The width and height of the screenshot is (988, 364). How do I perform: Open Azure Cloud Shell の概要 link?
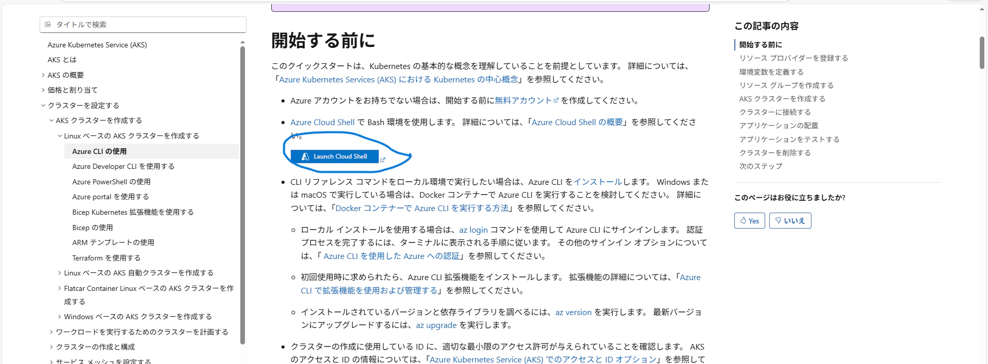point(577,122)
